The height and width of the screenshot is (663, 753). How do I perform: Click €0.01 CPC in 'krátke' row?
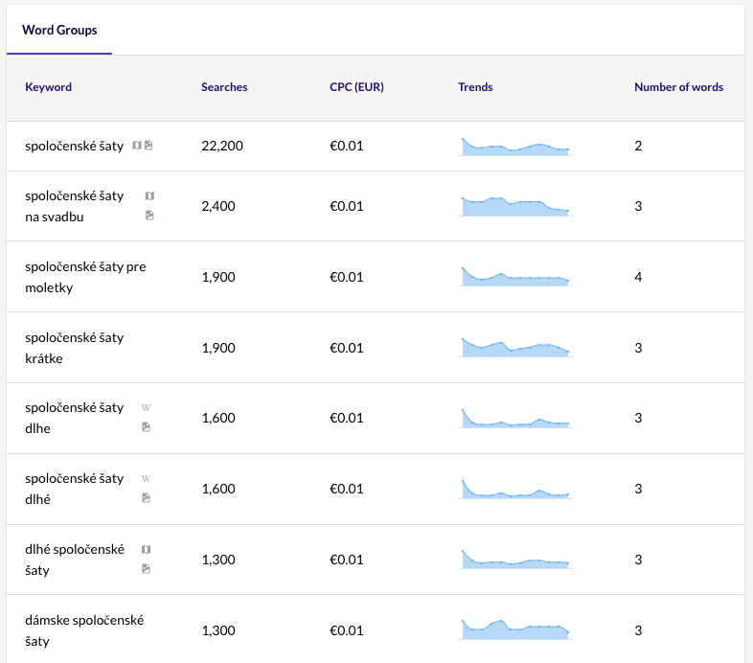pyautogui.click(x=346, y=348)
